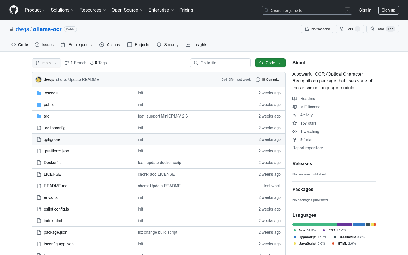Click the src folder icon
The height and width of the screenshot is (255, 408).
click(39, 116)
